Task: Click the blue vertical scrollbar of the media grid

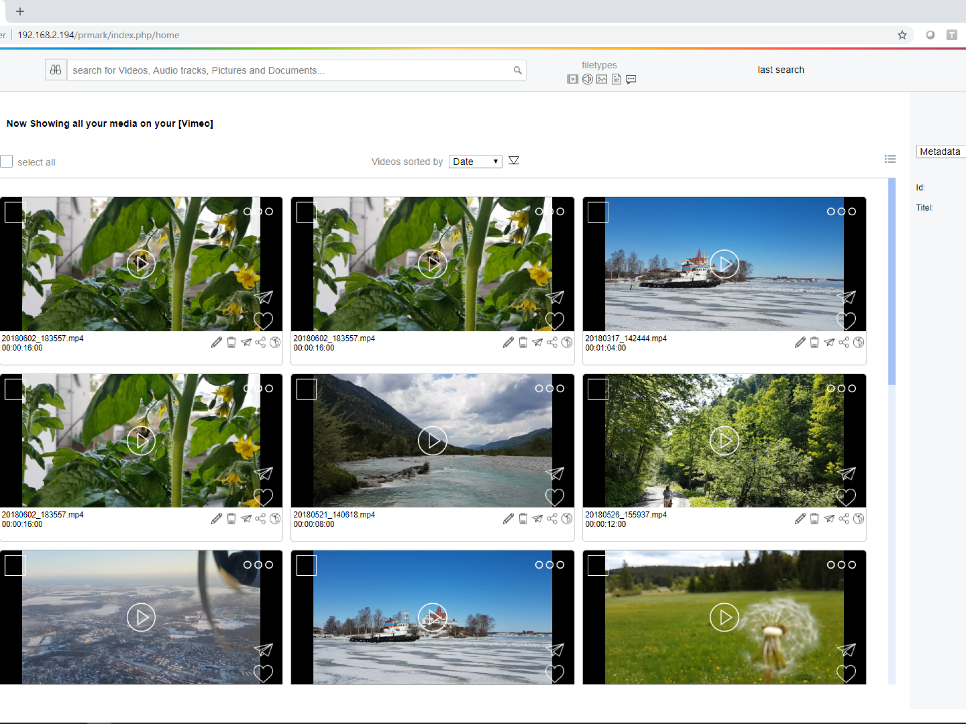Action: pyautogui.click(x=892, y=282)
